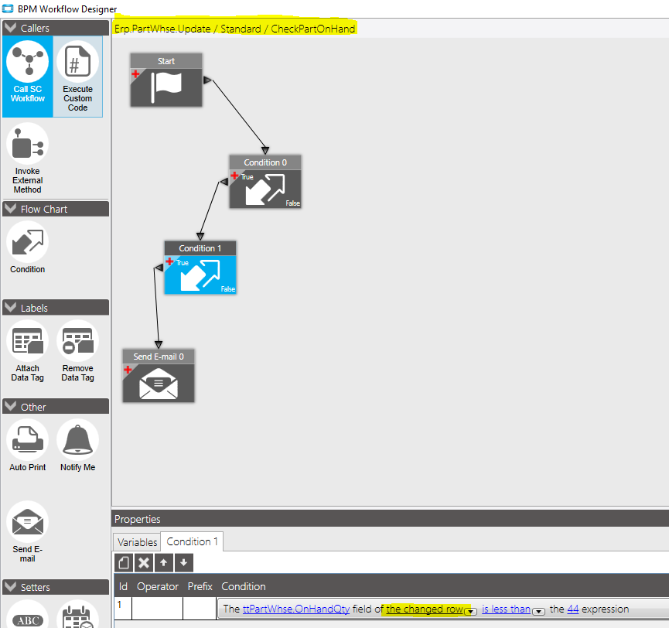669x628 pixels.
Task: Click the Properties panel header
Action: (x=391, y=519)
